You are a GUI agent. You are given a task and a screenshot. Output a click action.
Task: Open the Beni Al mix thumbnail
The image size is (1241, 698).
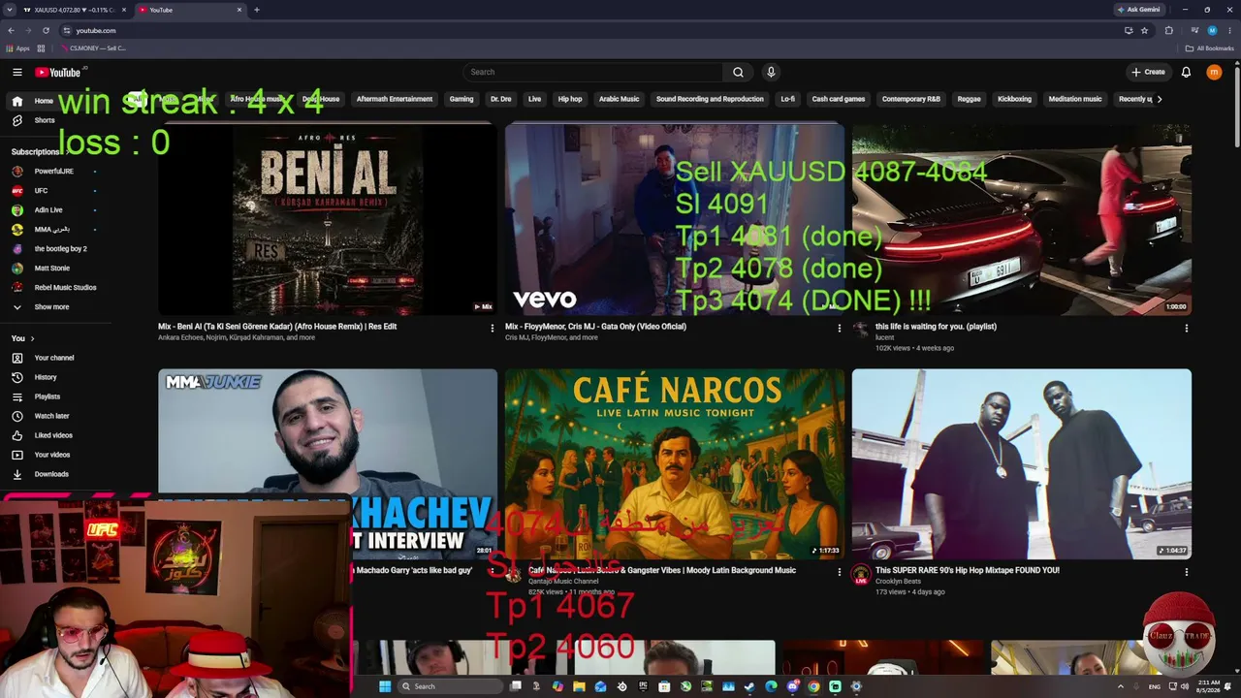point(328,220)
